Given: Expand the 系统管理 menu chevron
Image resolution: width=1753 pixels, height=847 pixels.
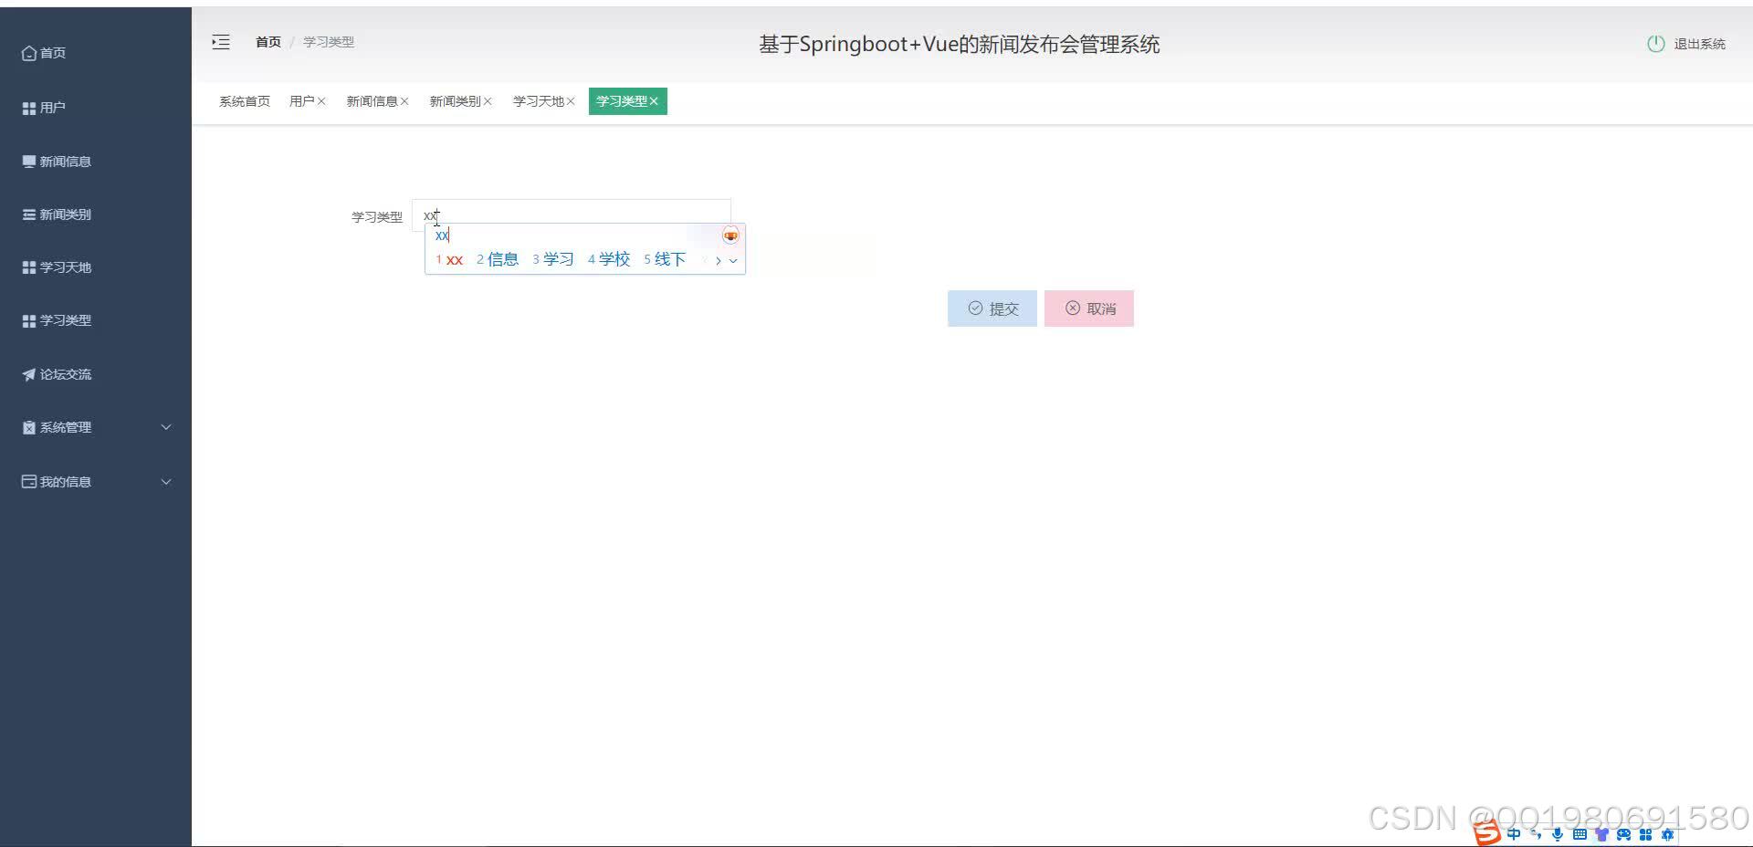Looking at the screenshot, I should point(166,426).
